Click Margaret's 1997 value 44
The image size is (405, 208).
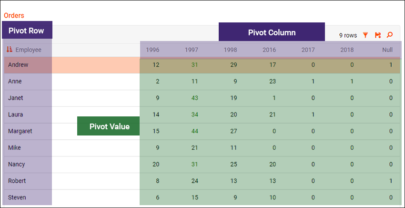(195, 131)
